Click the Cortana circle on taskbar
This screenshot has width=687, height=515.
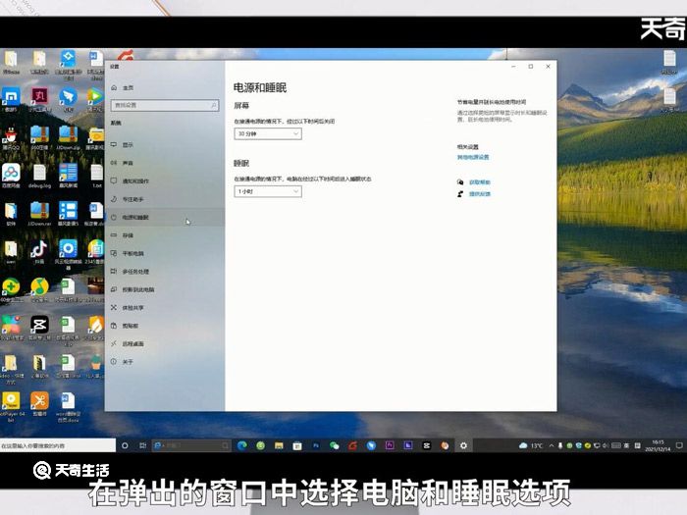(x=125, y=445)
